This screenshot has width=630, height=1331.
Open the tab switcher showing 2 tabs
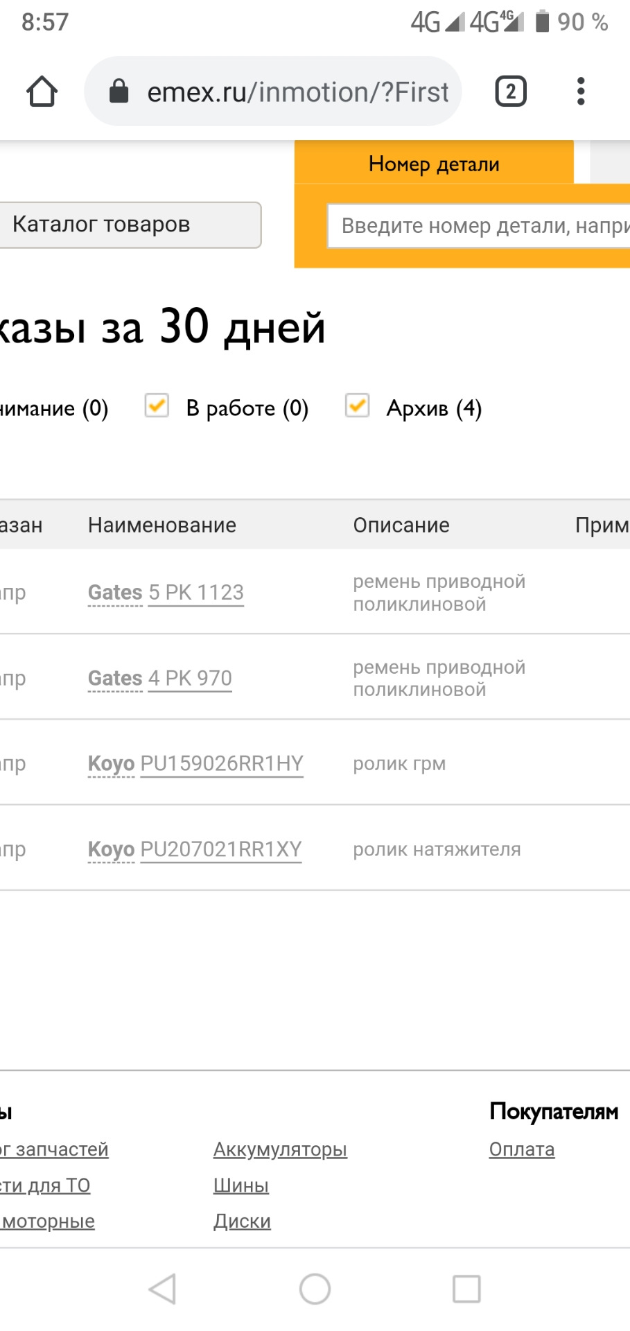[511, 92]
